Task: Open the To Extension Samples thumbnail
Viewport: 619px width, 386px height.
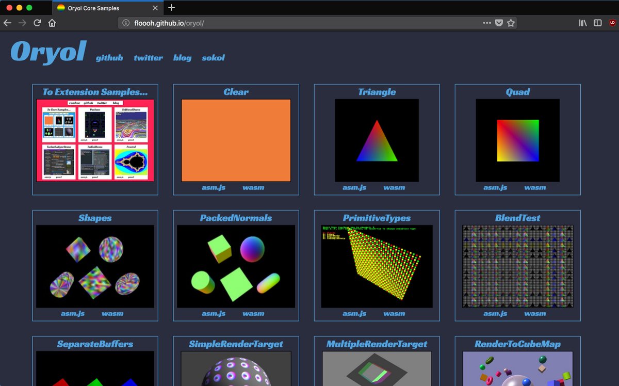Action: tap(95, 140)
